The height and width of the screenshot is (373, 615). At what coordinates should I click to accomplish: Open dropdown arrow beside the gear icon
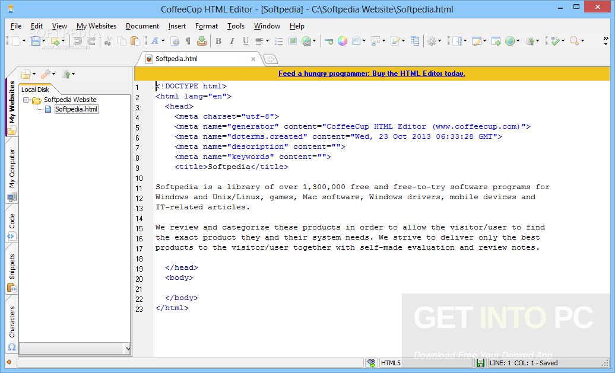coord(439,41)
